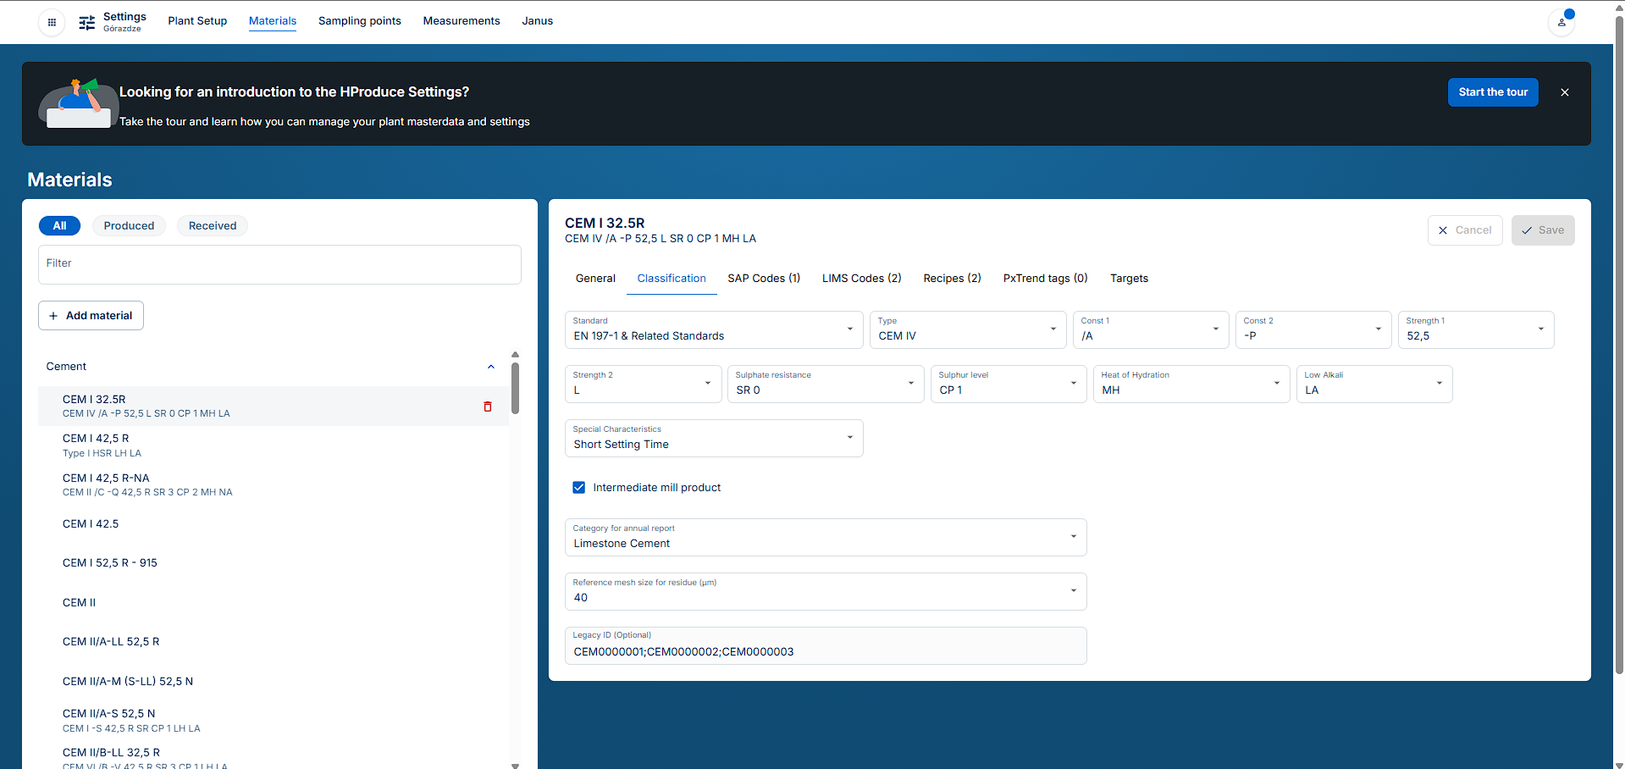Delete CEM I 32.5R with trash icon
1625x769 pixels.
pos(488,407)
